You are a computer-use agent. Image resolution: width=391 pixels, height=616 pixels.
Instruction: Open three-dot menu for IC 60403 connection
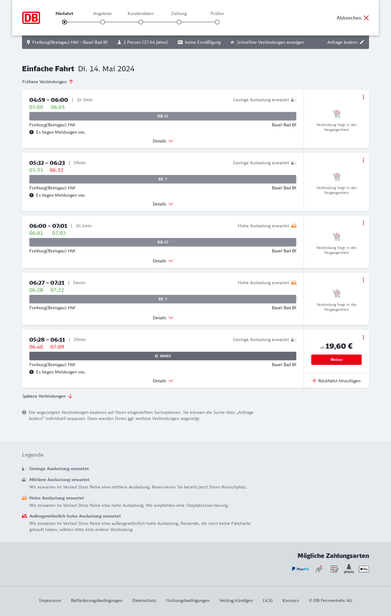(x=363, y=337)
